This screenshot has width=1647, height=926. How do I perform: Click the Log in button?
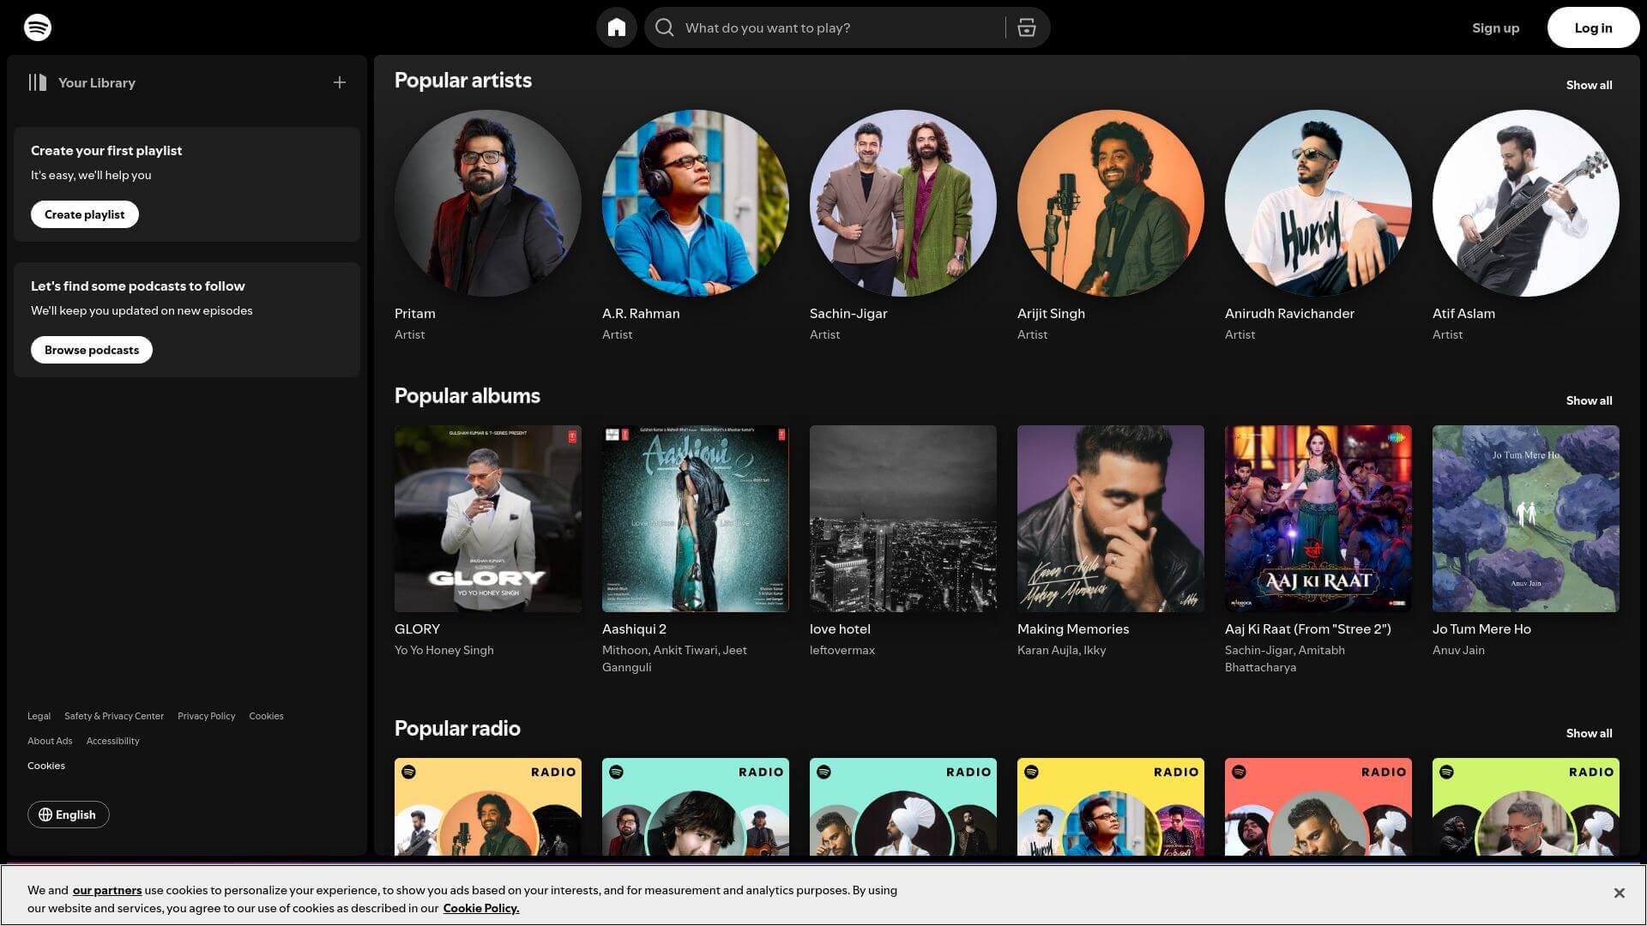tap(1593, 27)
